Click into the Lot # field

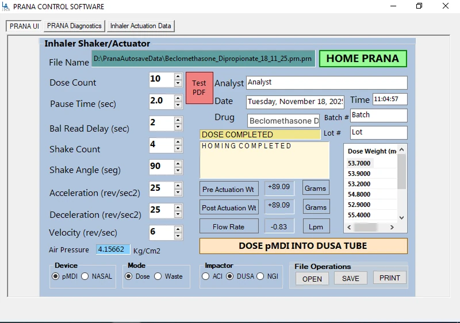378,133
